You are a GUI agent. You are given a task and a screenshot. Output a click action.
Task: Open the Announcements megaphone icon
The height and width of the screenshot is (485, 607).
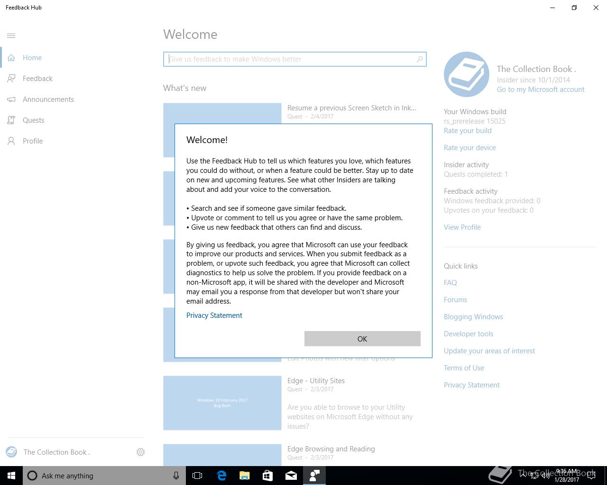click(x=11, y=99)
